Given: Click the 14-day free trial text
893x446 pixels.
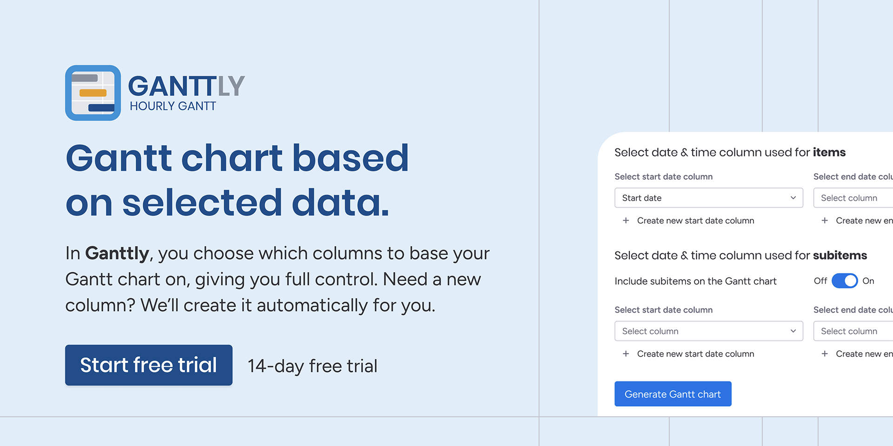Looking at the screenshot, I should (x=312, y=366).
